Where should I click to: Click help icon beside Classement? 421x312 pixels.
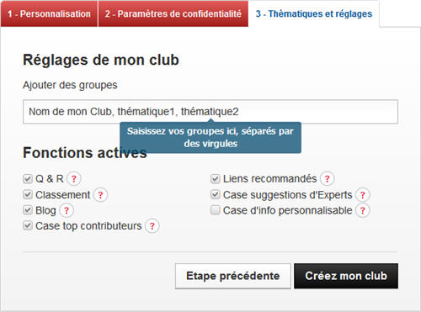coord(100,195)
